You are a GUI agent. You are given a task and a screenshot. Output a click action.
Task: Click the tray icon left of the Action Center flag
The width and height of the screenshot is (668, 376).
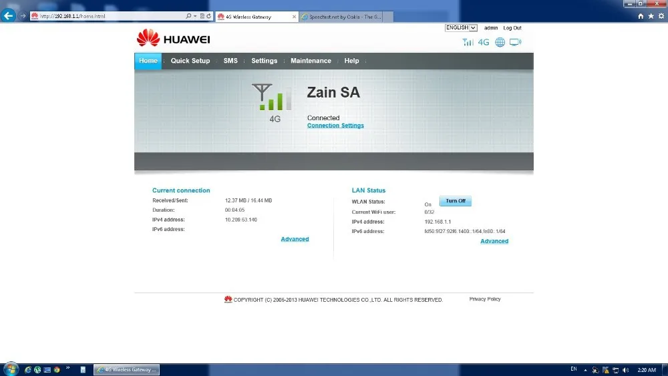point(595,370)
